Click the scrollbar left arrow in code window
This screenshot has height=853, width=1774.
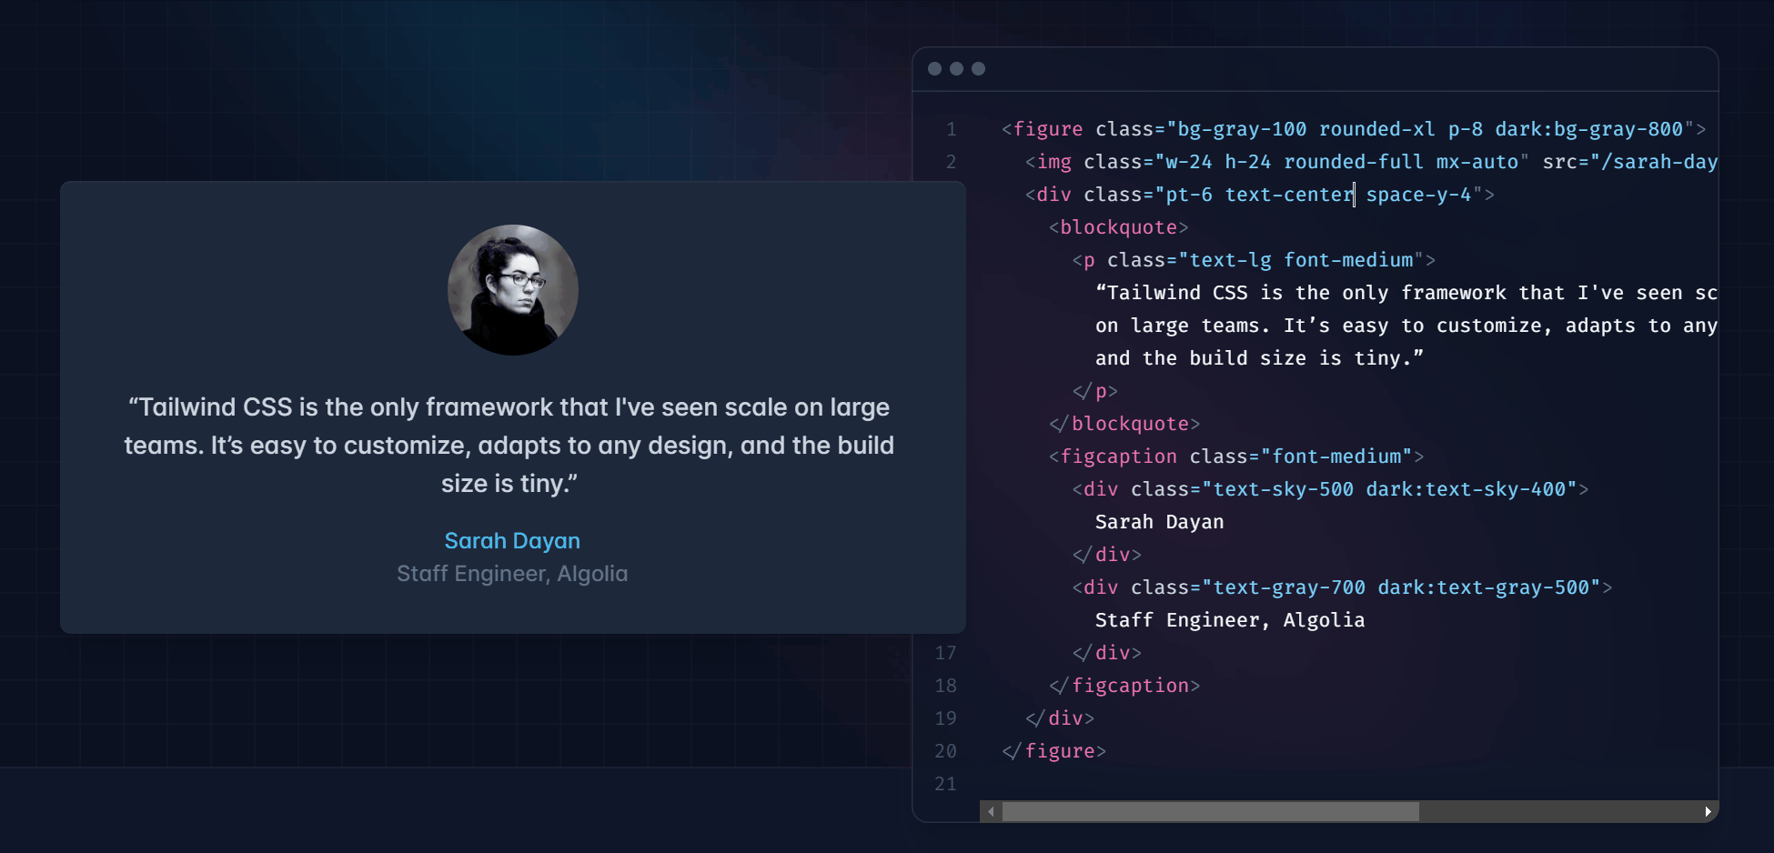coord(991,811)
